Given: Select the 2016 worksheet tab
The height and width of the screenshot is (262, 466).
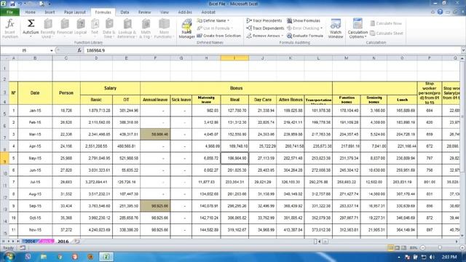Looking at the screenshot, I should pos(63,241).
